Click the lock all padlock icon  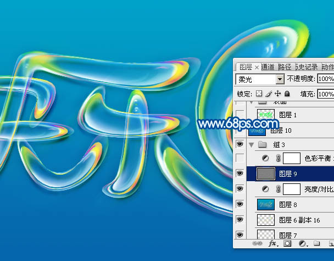pos(287,94)
